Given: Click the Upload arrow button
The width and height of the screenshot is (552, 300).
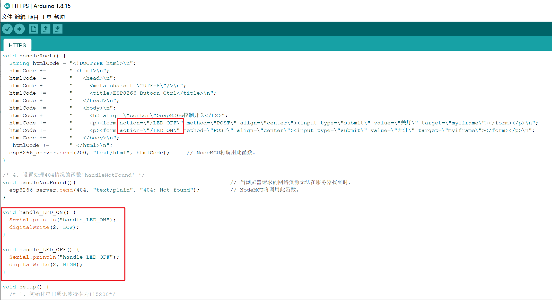Looking at the screenshot, I should click(20, 29).
